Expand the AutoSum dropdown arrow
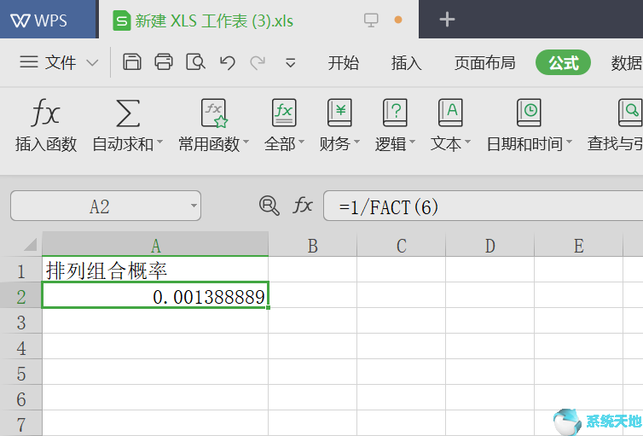The width and height of the screenshot is (643, 436). click(160, 142)
